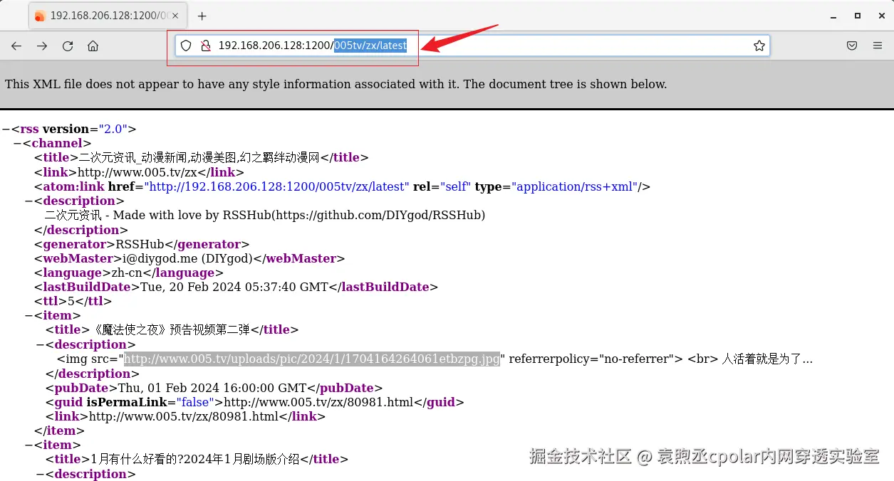894x481 pixels.
Task: Collapse the rss version 2.0 node
Action: [x=6, y=129]
